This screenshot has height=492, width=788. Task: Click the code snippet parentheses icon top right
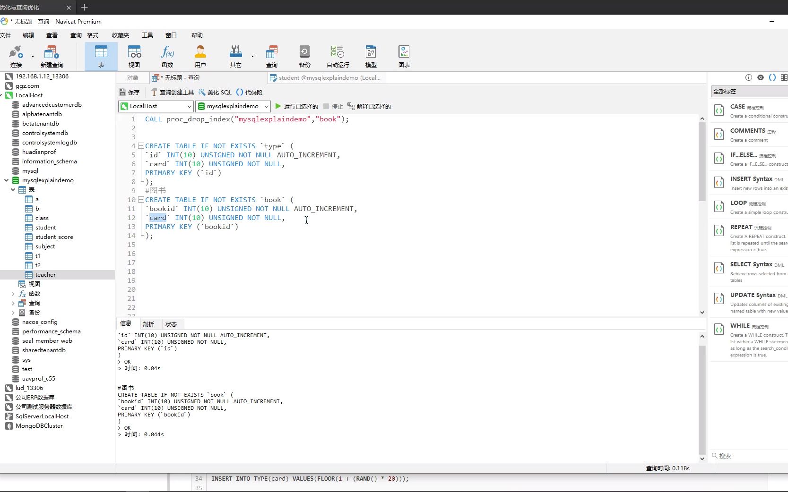tap(772, 77)
